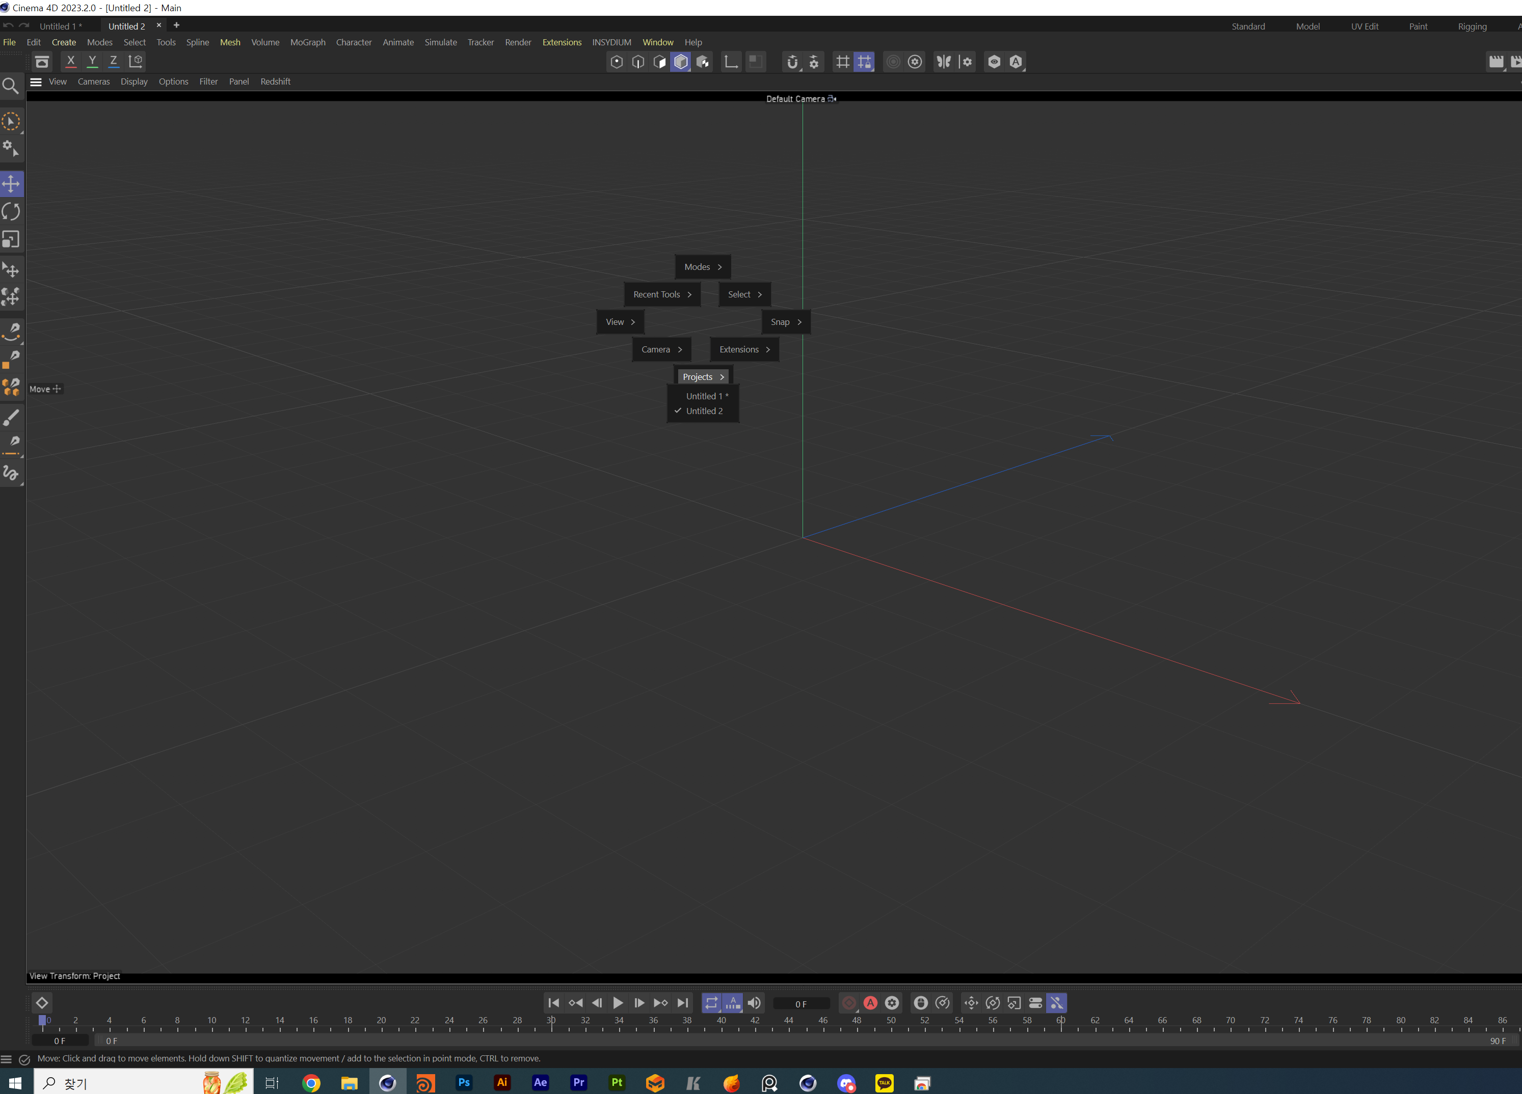Click the 90 F end frame field
The width and height of the screenshot is (1522, 1094).
click(1497, 1041)
